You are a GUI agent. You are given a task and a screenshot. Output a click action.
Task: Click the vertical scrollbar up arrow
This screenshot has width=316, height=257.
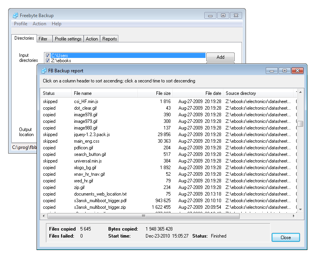(x=300, y=92)
